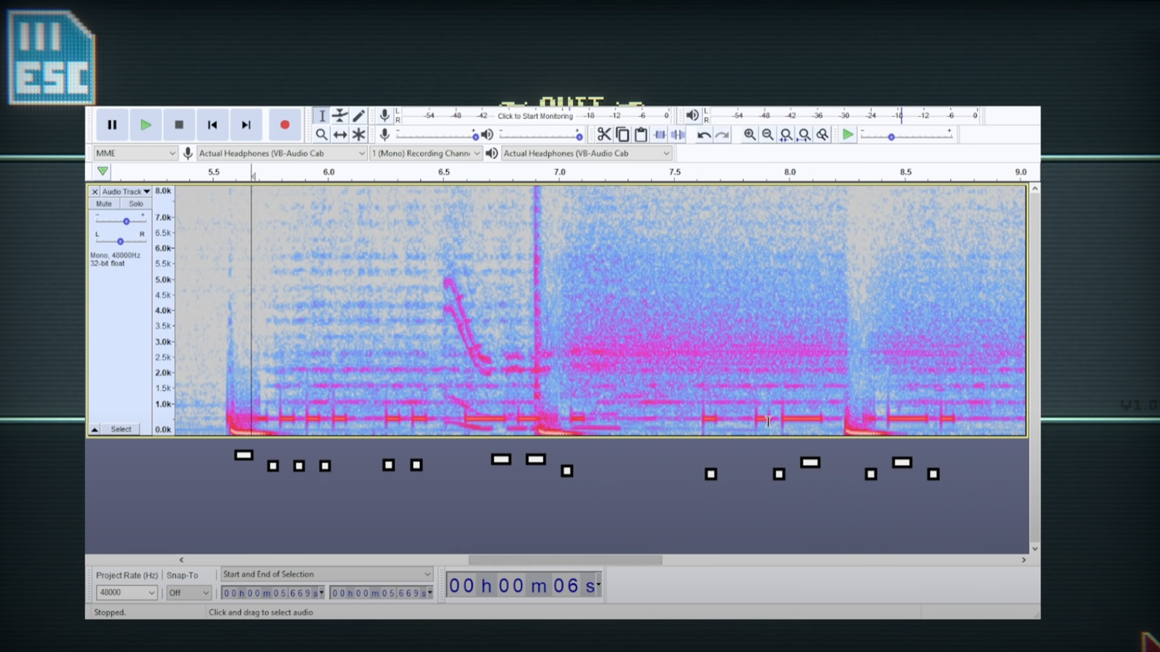
Task: Mute the Audio Track
Action: pyautogui.click(x=104, y=204)
